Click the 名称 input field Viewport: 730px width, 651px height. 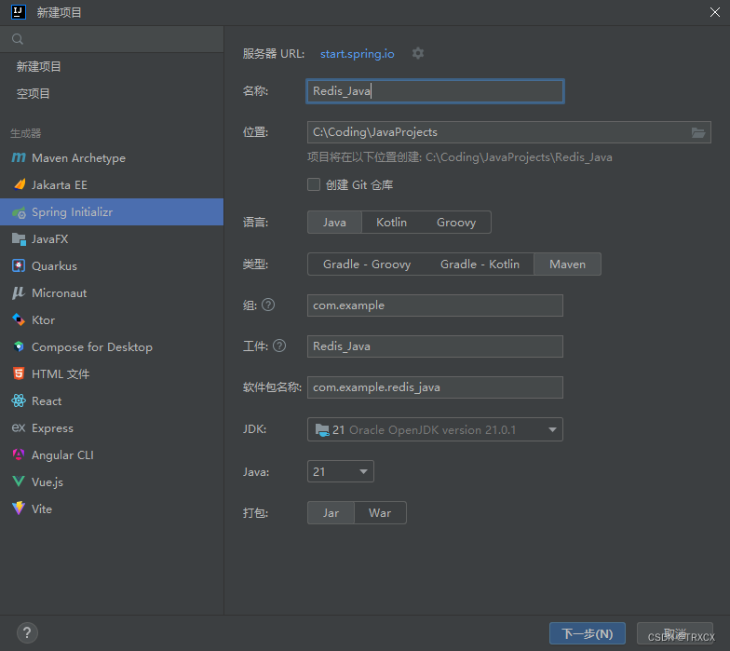435,91
